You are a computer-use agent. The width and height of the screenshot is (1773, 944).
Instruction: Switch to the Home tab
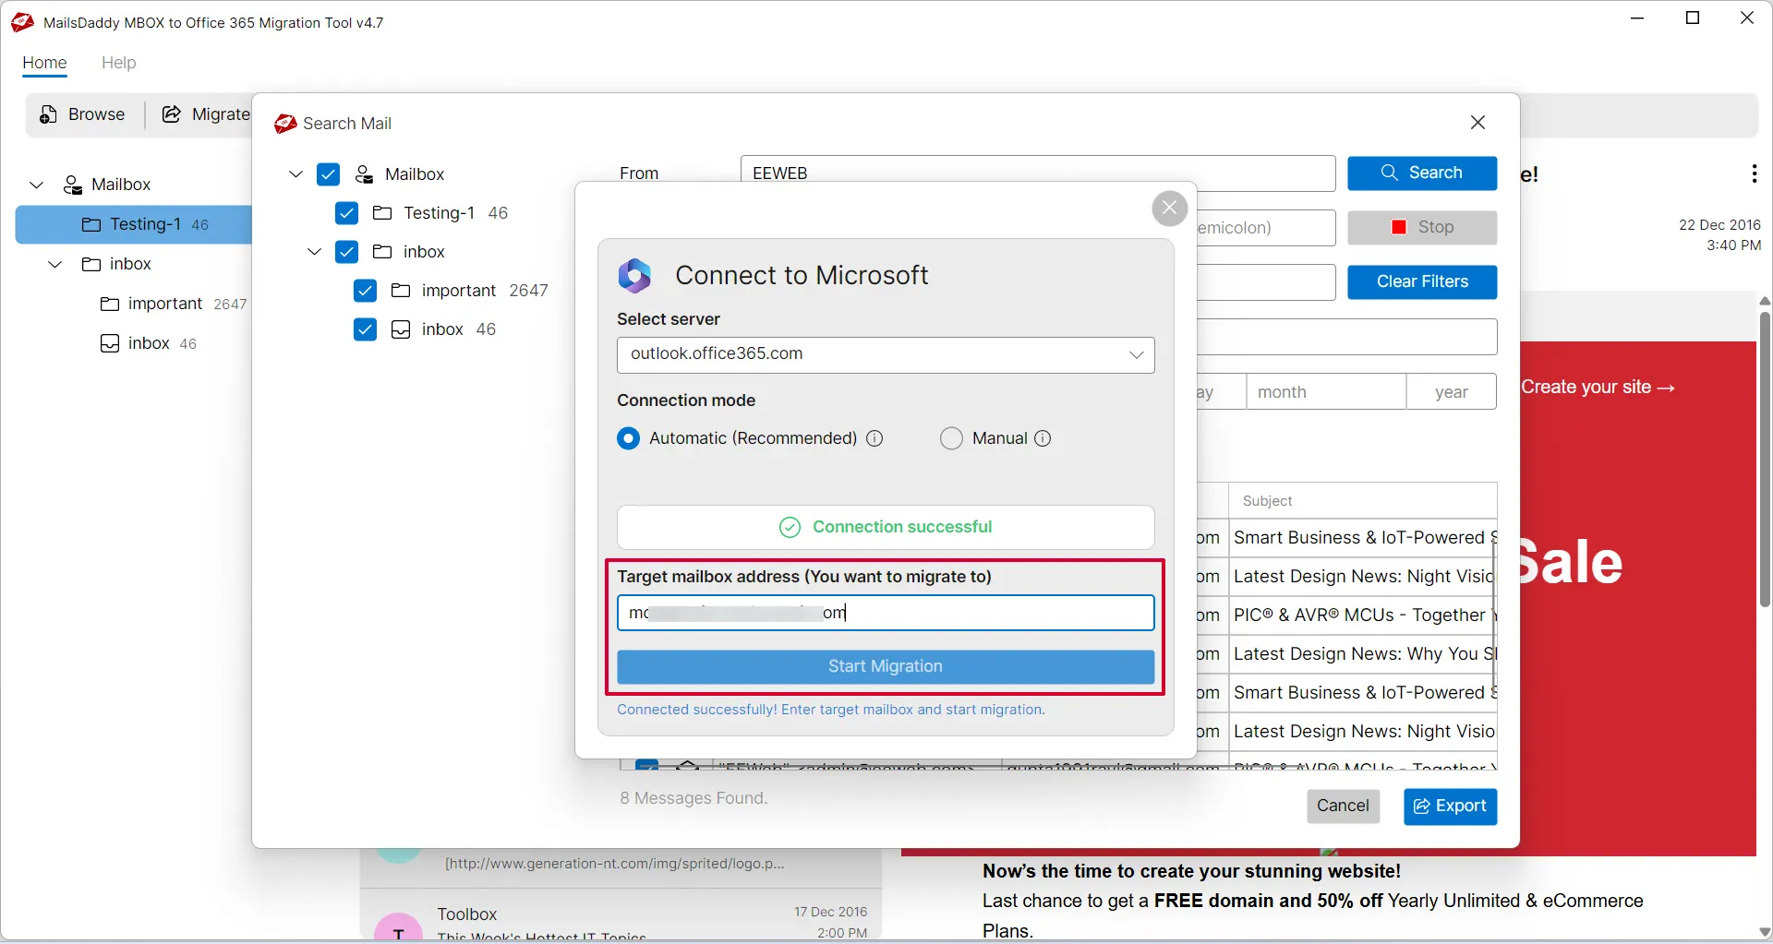(x=44, y=63)
